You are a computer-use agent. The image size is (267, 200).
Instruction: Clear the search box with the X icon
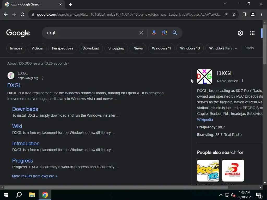(x=141, y=33)
